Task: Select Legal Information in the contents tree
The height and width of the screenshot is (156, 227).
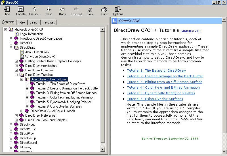Action: 31,34
